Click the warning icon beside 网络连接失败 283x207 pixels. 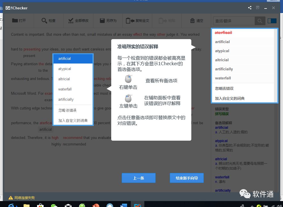click(x=11, y=198)
